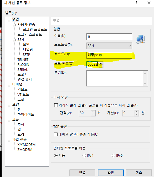Click the 이름 name input field

pyautogui.click(x=109, y=37)
